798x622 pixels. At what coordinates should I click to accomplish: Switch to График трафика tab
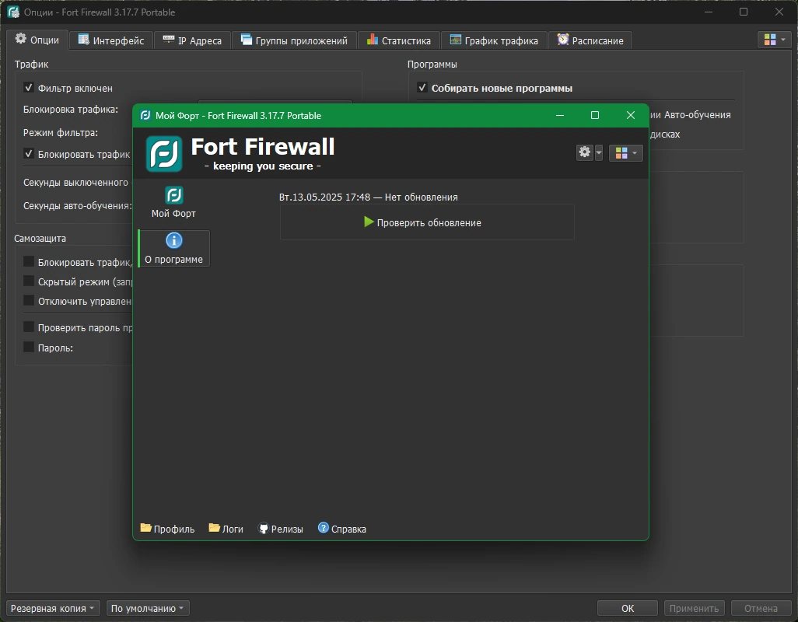(x=494, y=40)
